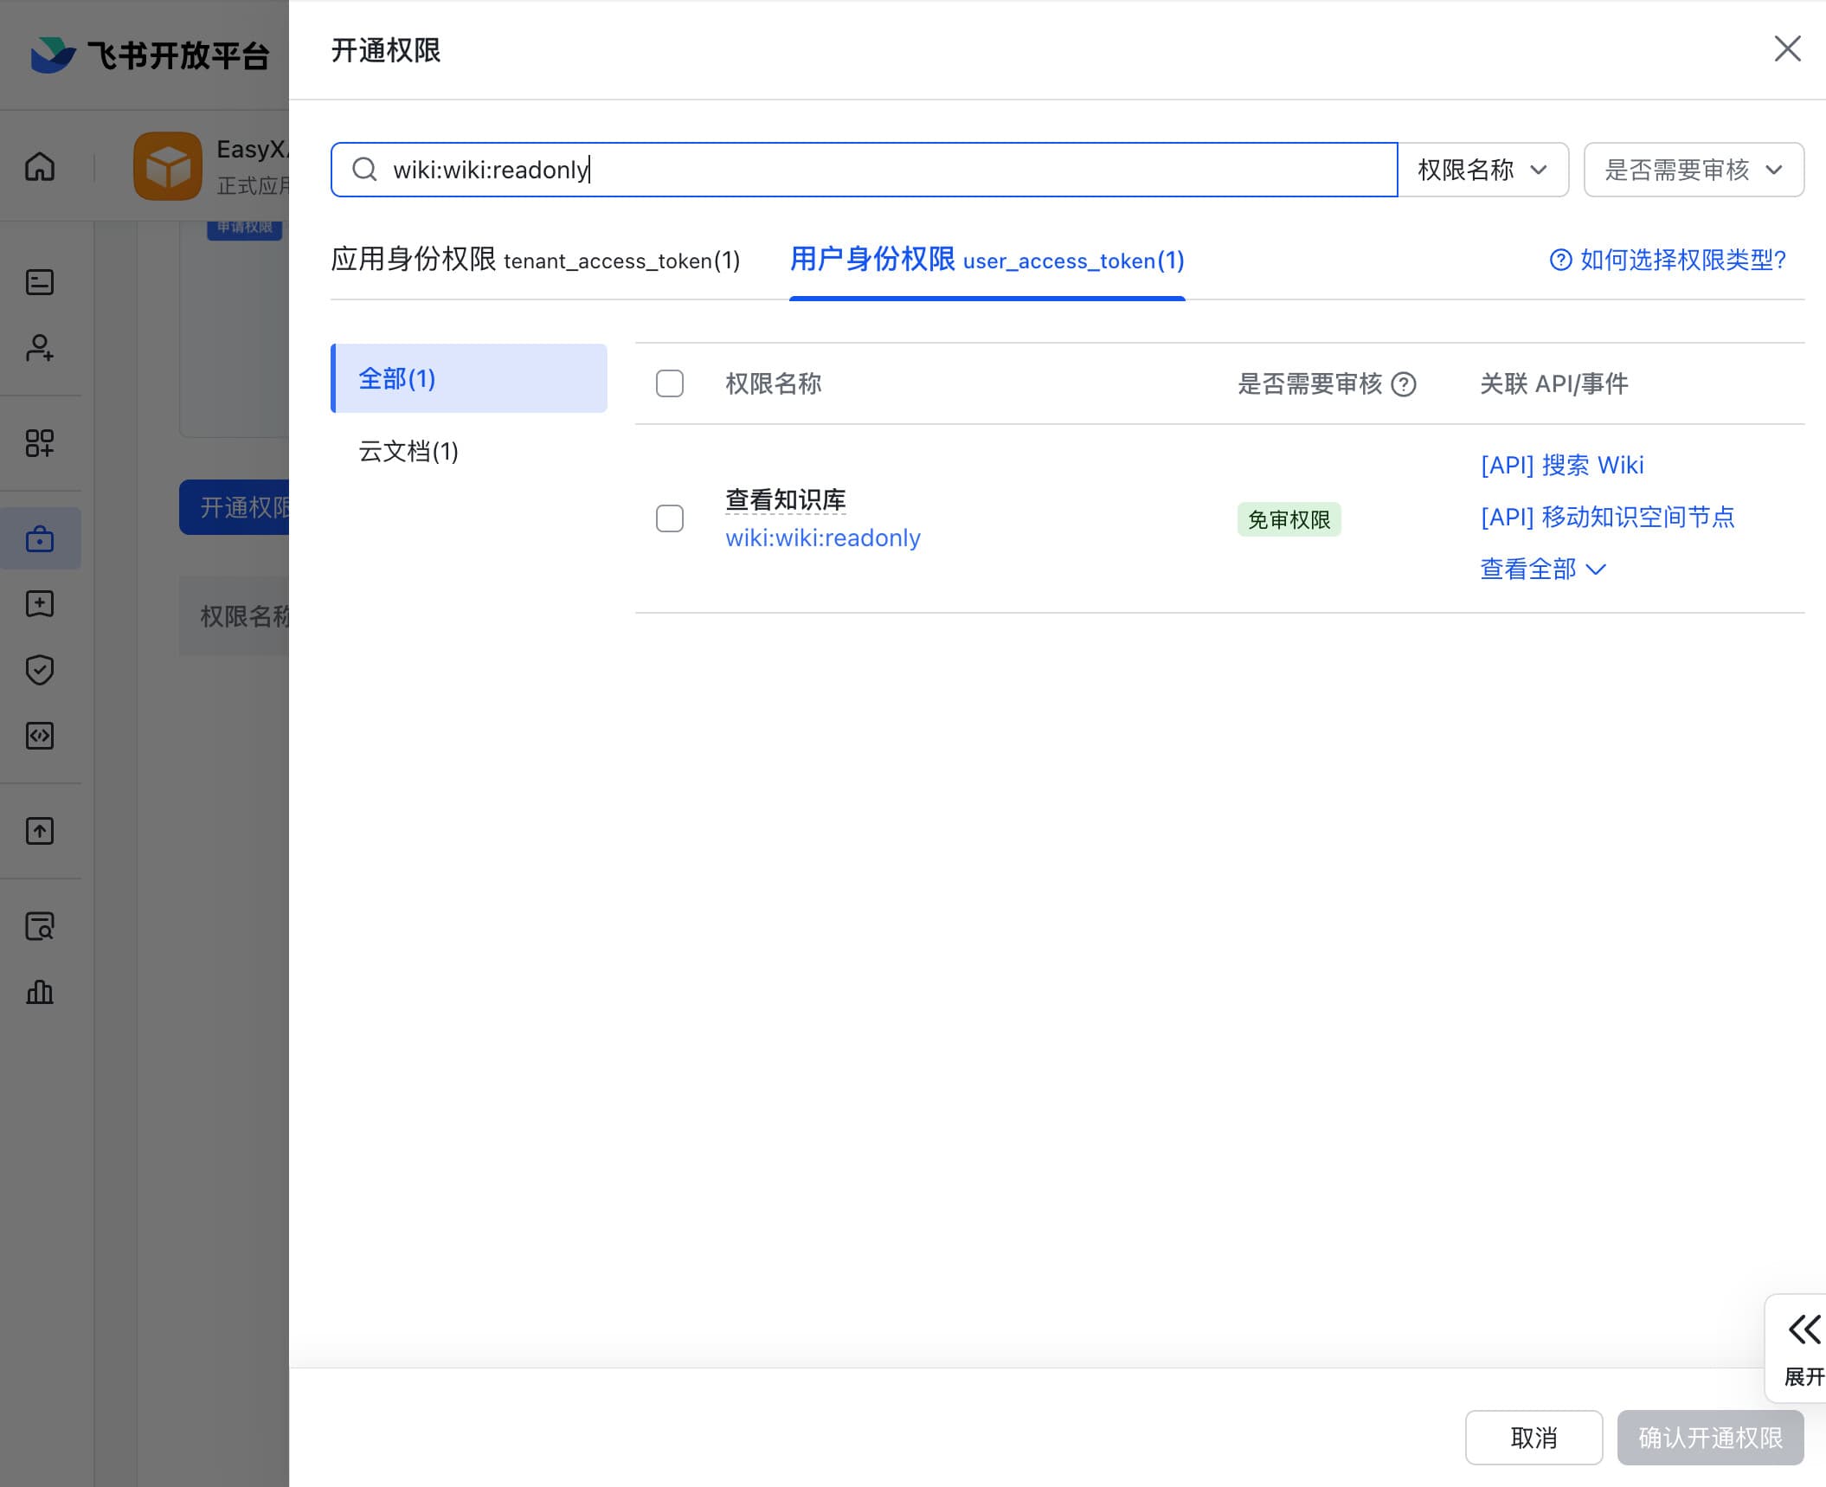The height and width of the screenshot is (1487, 1826).
Task: Open the log search icon in sidebar
Action: pos(40,926)
